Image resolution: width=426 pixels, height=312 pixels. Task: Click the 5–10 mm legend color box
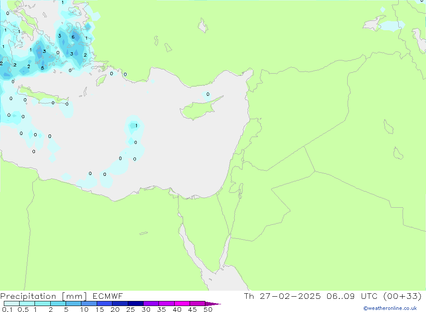(x=74, y=303)
